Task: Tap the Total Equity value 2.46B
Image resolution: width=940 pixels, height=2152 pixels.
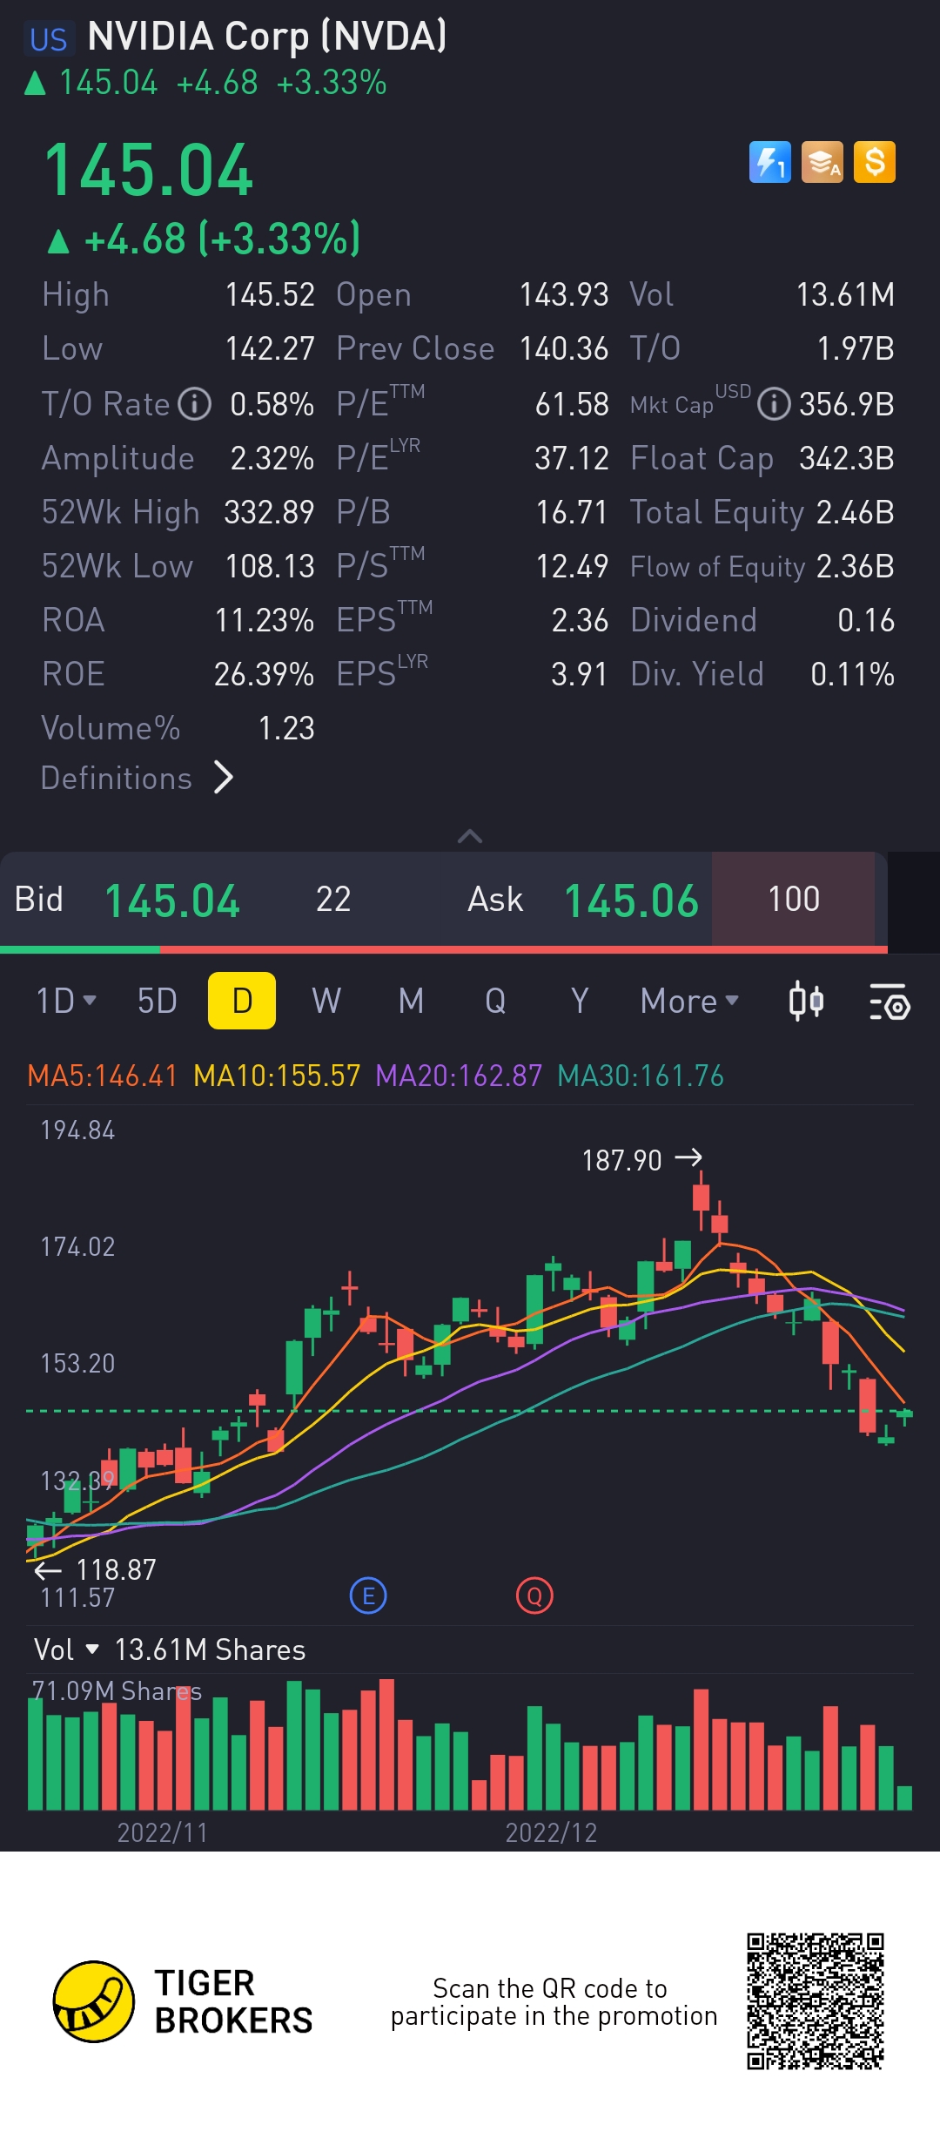Action: coord(856,512)
